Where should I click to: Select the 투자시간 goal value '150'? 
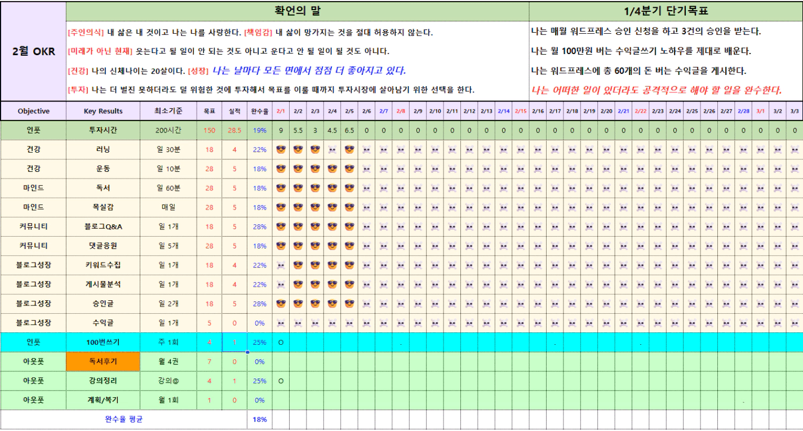[x=210, y=130]
